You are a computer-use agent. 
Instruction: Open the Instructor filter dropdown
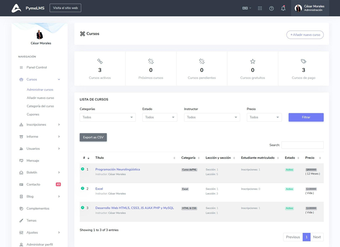(212, 117)
